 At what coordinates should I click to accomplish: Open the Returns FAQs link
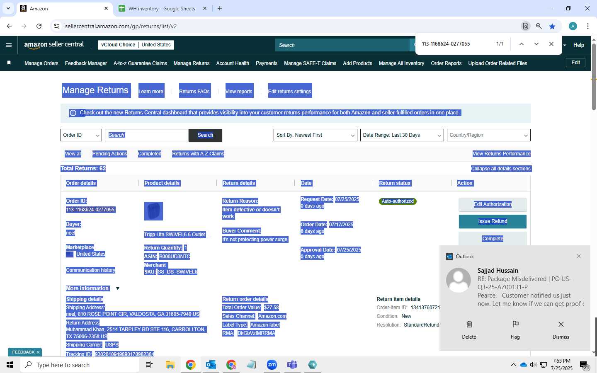pos(194,91)
